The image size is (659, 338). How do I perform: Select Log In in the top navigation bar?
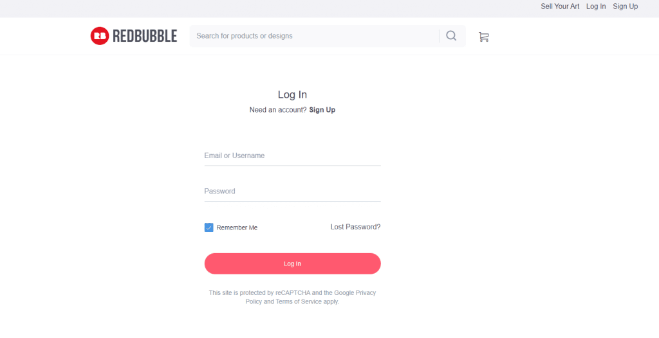coord(596,6)
